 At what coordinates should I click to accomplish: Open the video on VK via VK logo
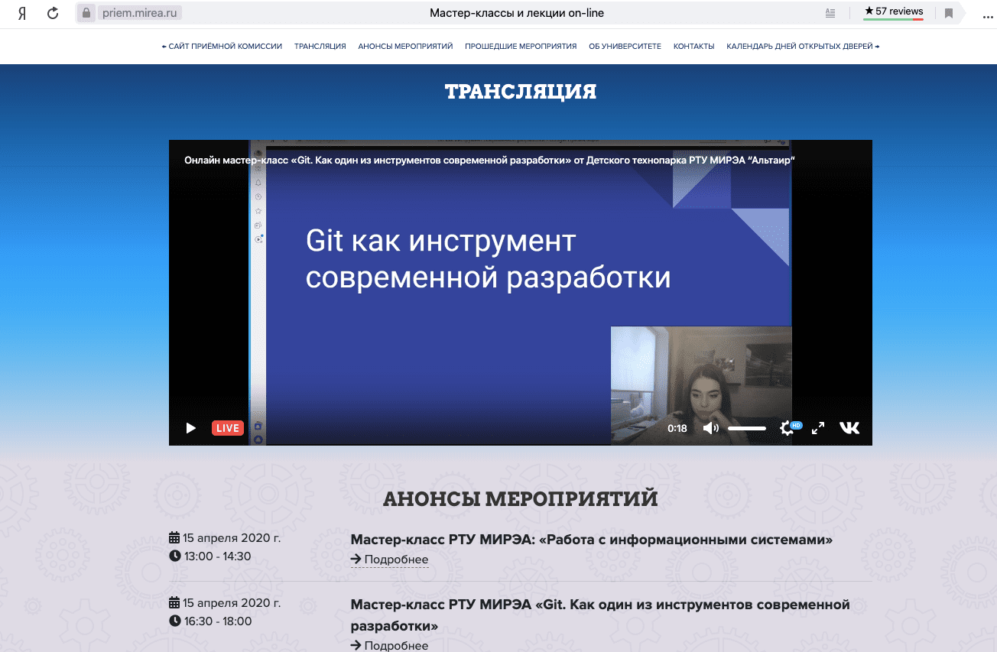(849, 428)
